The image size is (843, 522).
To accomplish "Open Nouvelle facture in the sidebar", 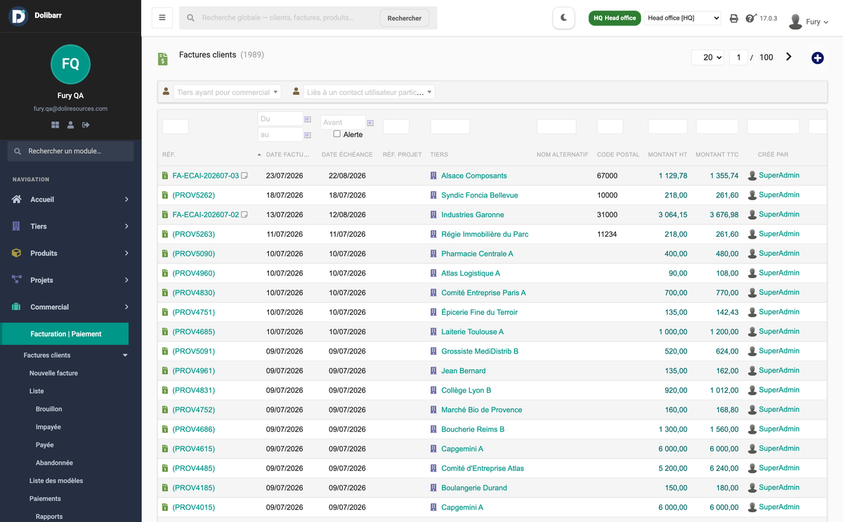I will click(x=53, y=373).
